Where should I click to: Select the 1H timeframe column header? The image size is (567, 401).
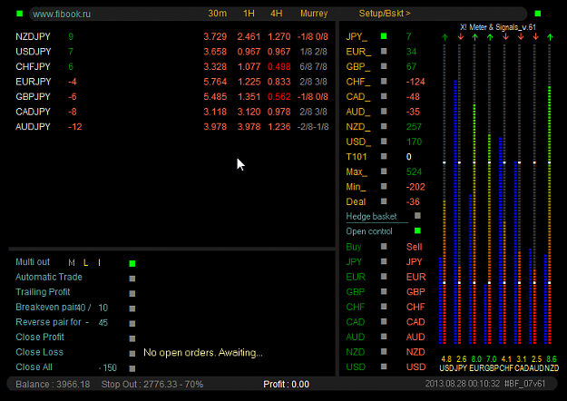249,14
